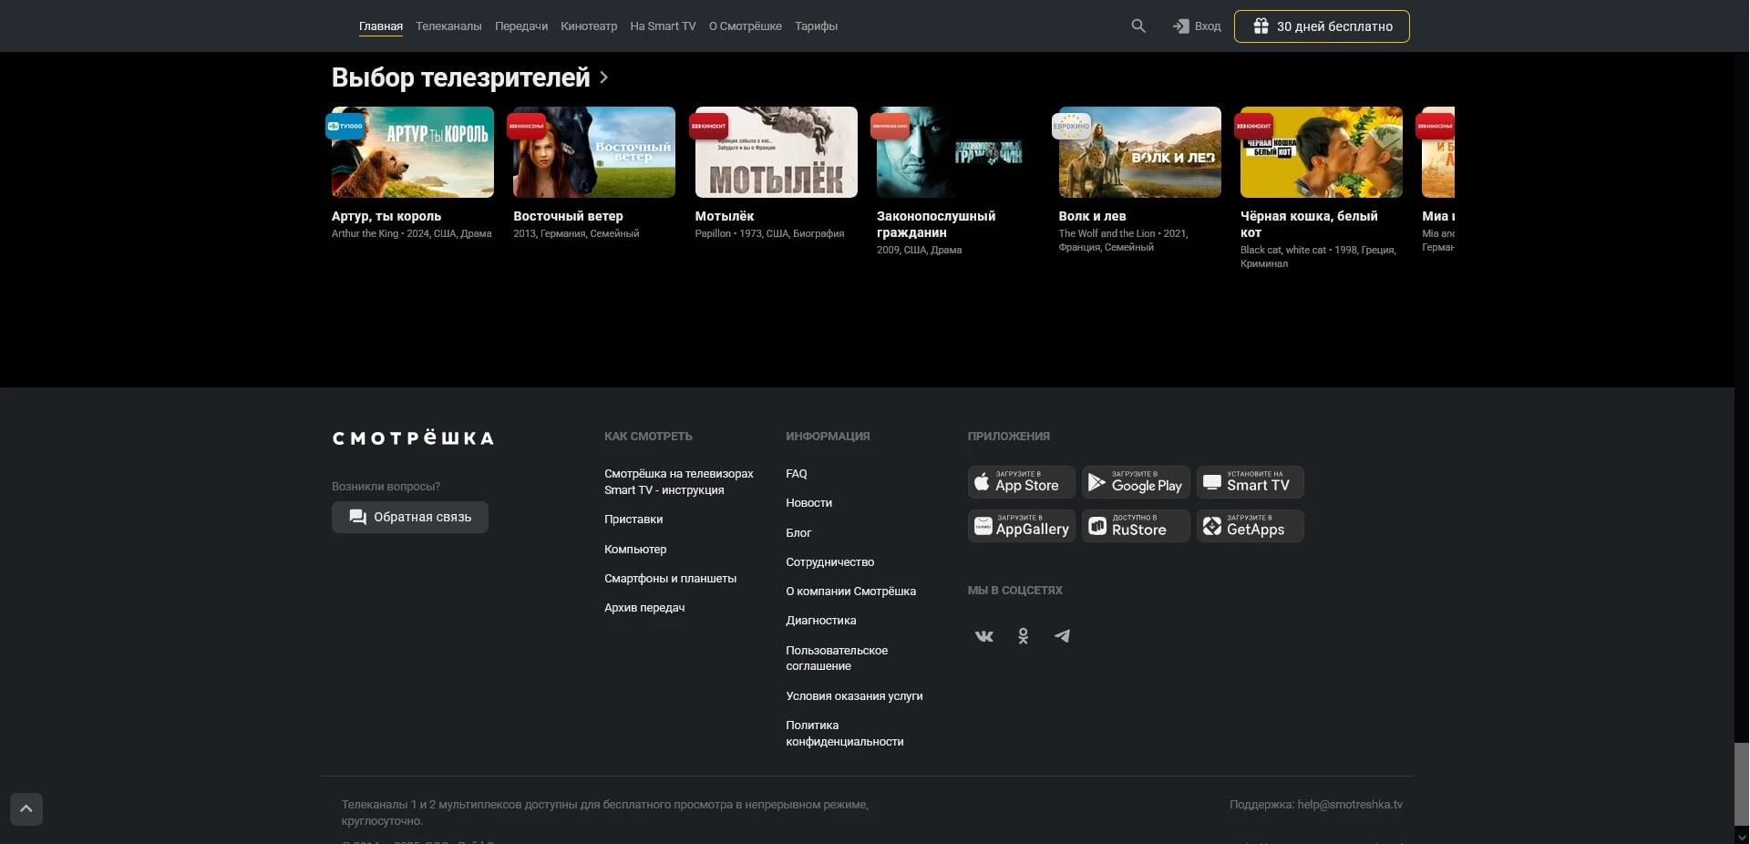
Task: Expand the Выбор телезрителей section arrow
Action: click(x=603, y=78)
